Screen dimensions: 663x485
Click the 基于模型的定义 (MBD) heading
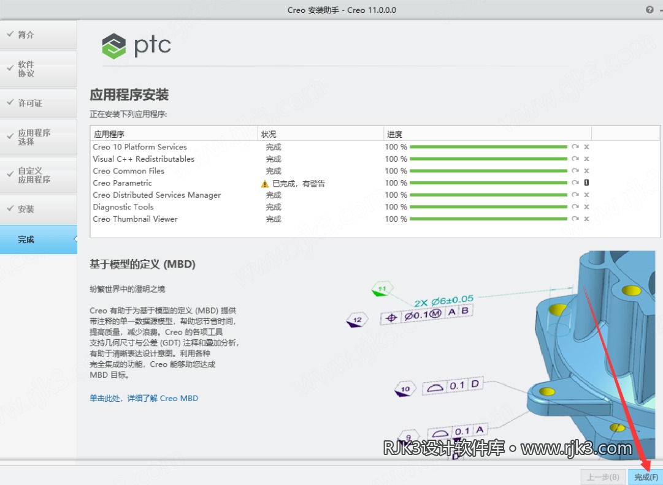[142, 264]
